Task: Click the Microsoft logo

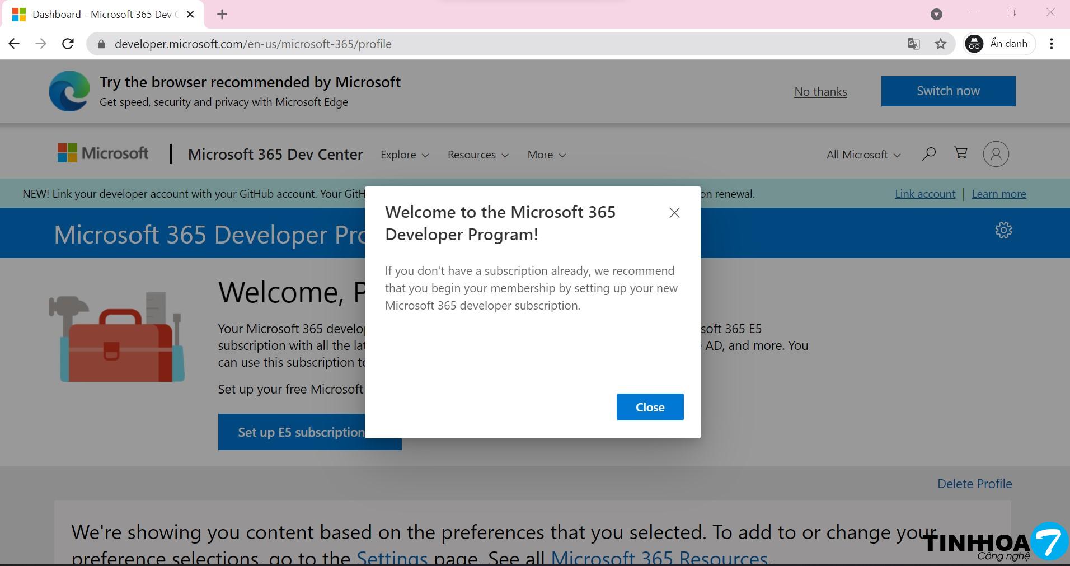Action: 103,153
